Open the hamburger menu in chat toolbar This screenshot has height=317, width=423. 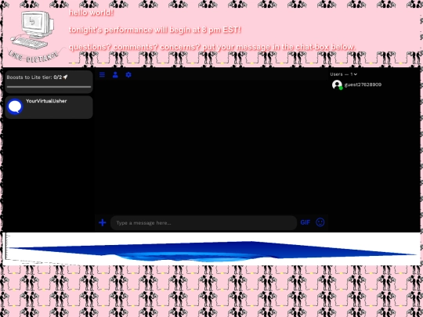(x=102, y=74)
